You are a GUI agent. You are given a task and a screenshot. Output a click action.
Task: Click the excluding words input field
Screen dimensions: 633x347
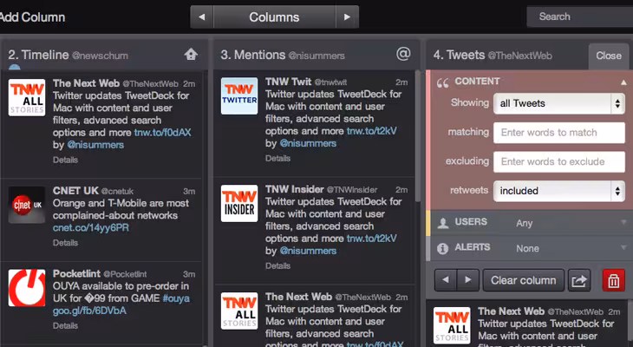coord(559,161)
